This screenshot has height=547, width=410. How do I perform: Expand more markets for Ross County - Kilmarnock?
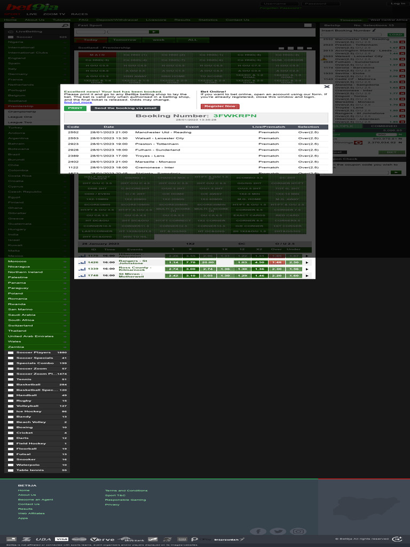307,269
